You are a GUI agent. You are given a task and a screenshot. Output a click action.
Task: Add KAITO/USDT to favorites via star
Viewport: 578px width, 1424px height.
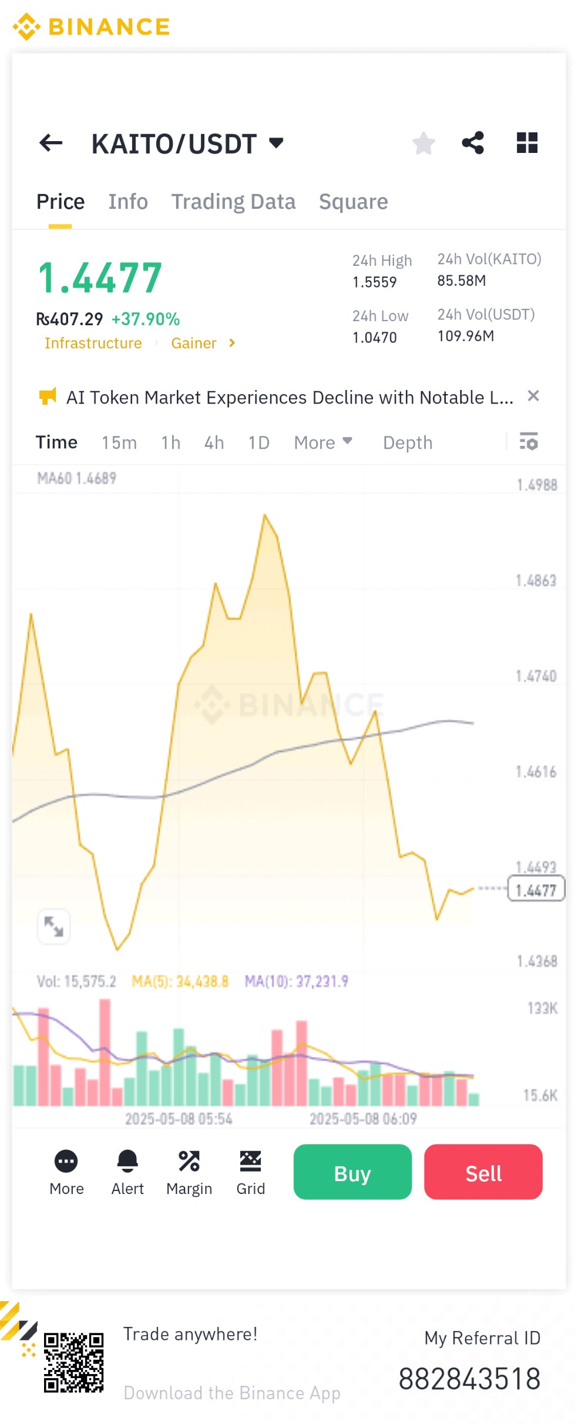click(x=423, y=143)
